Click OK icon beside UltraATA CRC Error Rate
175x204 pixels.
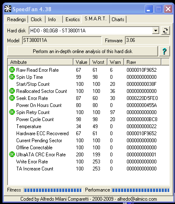click(12, 155)
